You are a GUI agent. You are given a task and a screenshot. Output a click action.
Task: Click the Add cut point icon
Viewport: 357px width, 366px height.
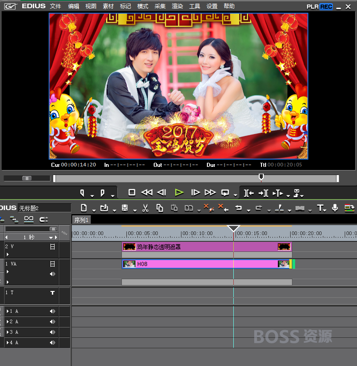[279, 208]
